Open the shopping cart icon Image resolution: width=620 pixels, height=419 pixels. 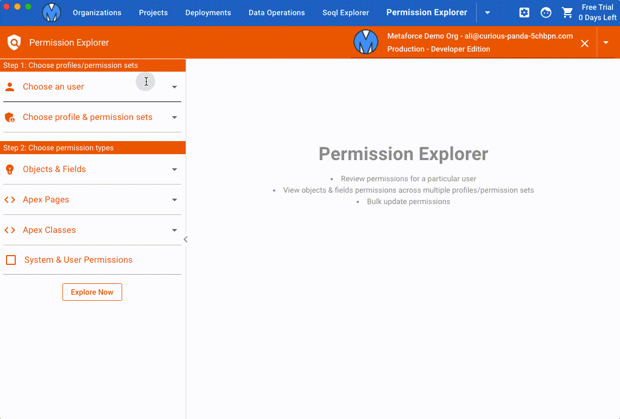coord(567,12)
